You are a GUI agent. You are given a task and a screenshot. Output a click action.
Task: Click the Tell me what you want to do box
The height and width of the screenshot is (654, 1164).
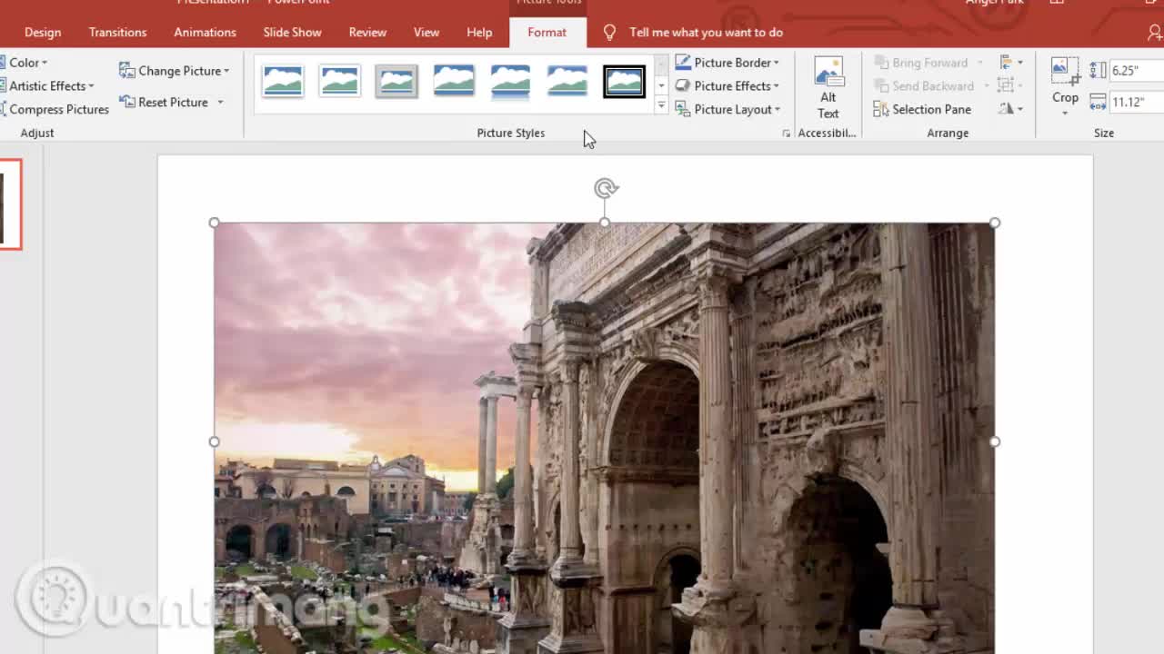(706, 33)
